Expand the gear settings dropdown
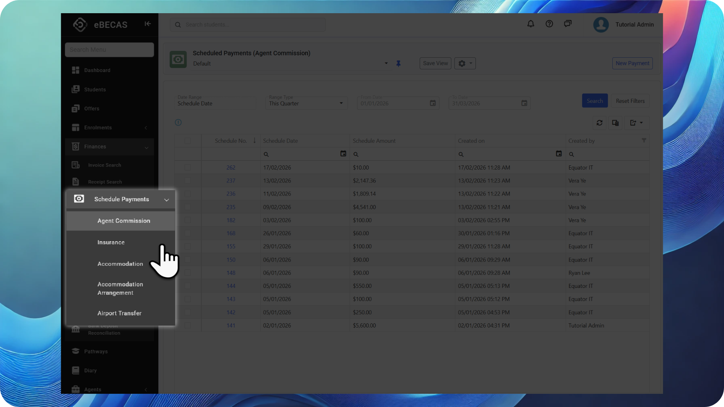Image resolution: width=724 pixels, height=407 pixels. [x=465, y=63]
